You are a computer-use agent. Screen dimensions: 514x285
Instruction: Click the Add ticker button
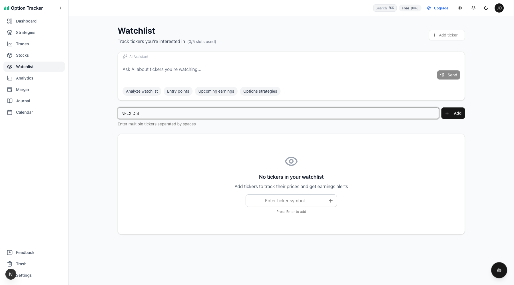(447, 35)
